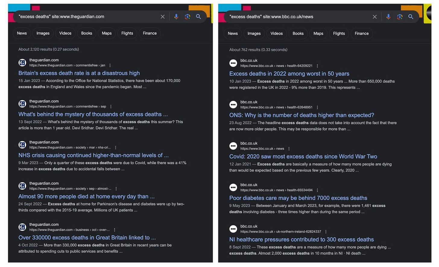This screenshot has width=439, height=267.
Task: Open 'NI healthcare pressures contributed to 300' link
Action: (x=302, y=240)
